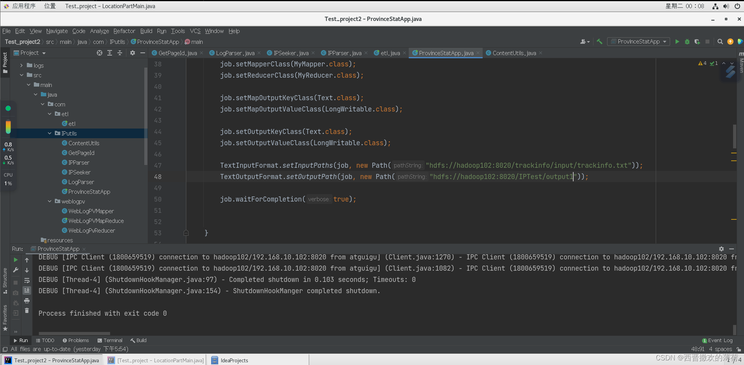This screenshot has width=744, height=365.
Task: Switch to the GetPageId.java editor tab
Action: (178, 53)
